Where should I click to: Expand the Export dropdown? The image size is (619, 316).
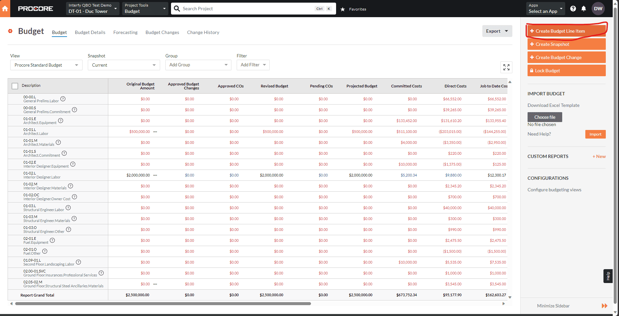(x=497, y=31)
